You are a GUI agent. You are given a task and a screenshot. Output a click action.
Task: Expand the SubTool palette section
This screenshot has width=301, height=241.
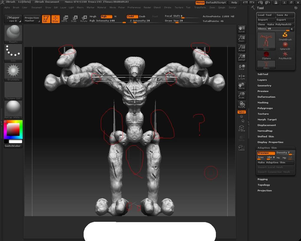[263, 74]
